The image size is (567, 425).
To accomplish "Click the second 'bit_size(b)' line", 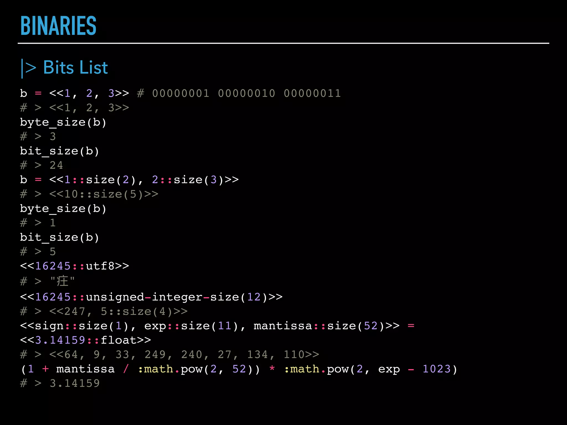I will pyautogui.click(x=60, y=237).
